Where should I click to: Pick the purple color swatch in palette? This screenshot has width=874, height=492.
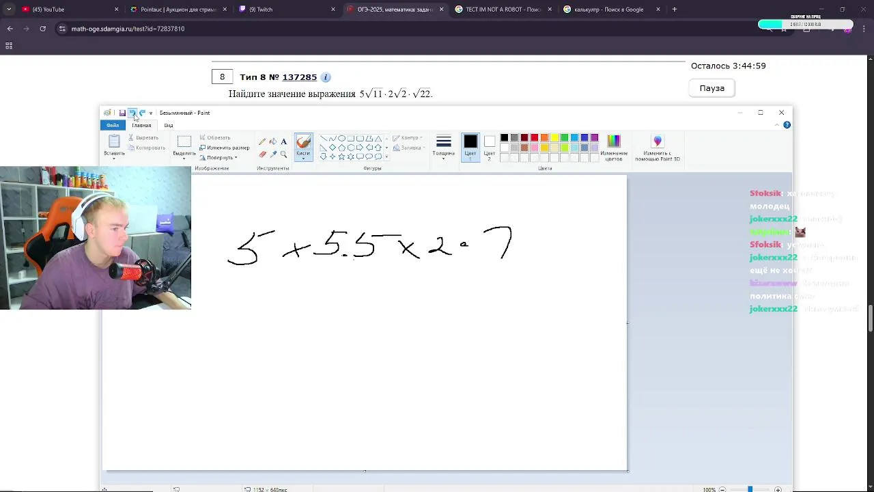595,138
